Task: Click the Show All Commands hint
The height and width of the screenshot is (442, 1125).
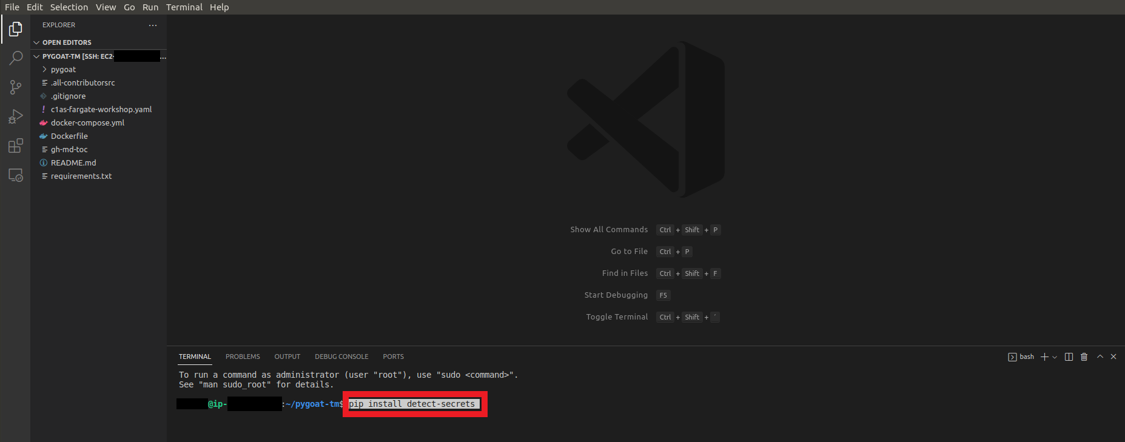Action: [x=609, y=230]
